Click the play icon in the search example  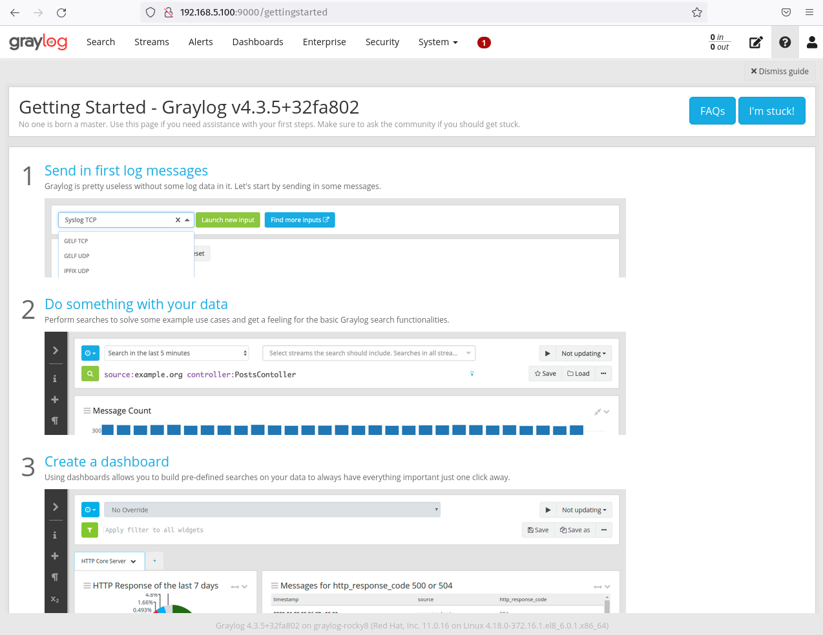tap(547, 354)
